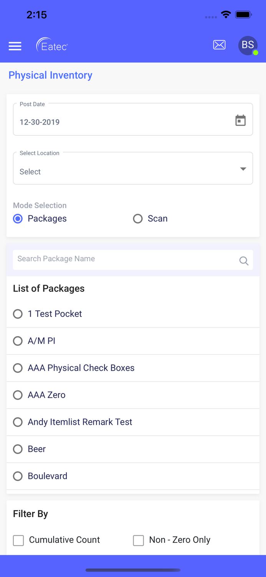Choose the 1 Test Pocket package
The height and width of the screenshot is (577, 266).
click(18, 314)
